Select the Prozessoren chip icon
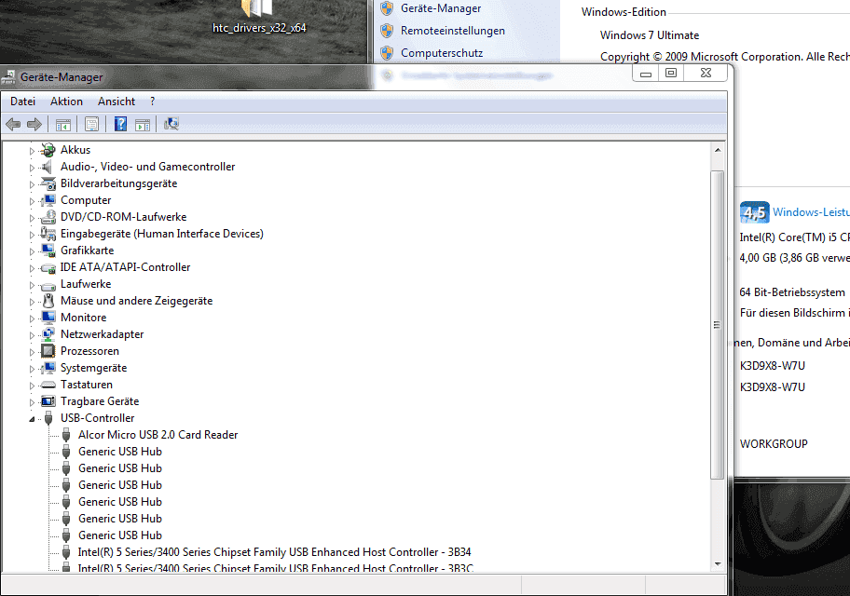This screenshot has height=596, width=850. (48, 351)
